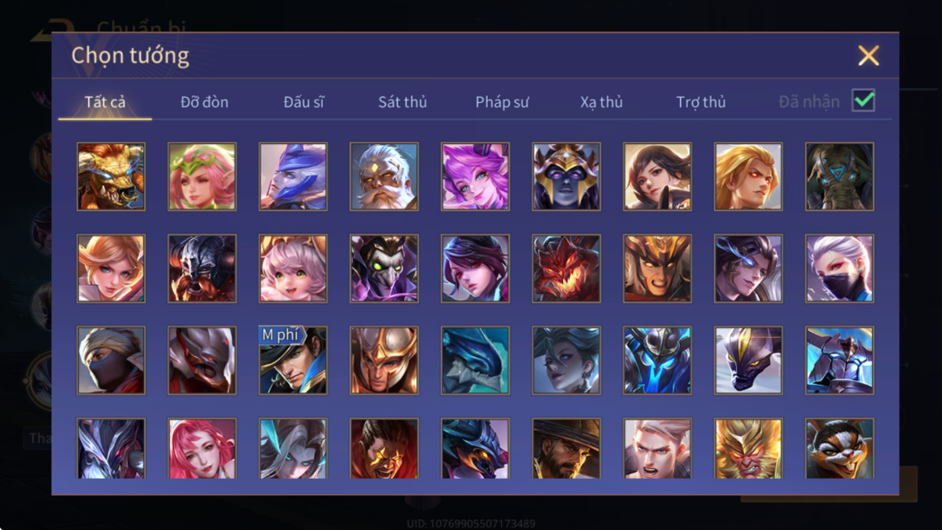Select the white-haired masked woman hero

[x=839, y=269]
